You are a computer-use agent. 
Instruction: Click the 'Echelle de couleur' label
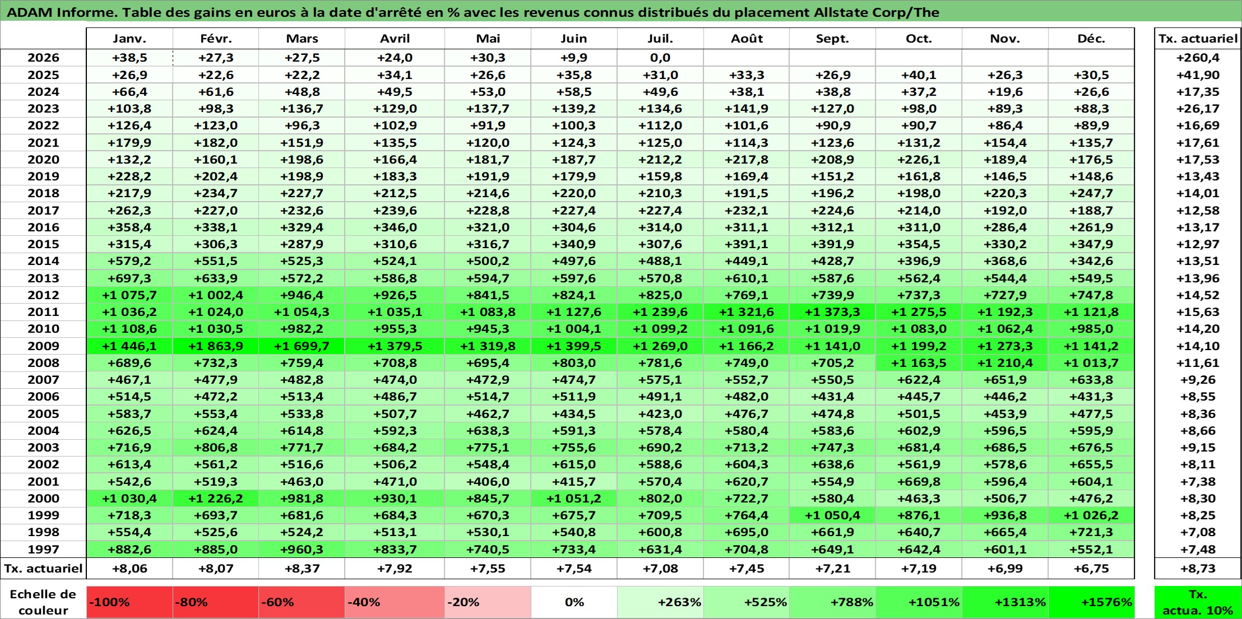[x=43, y=602]
